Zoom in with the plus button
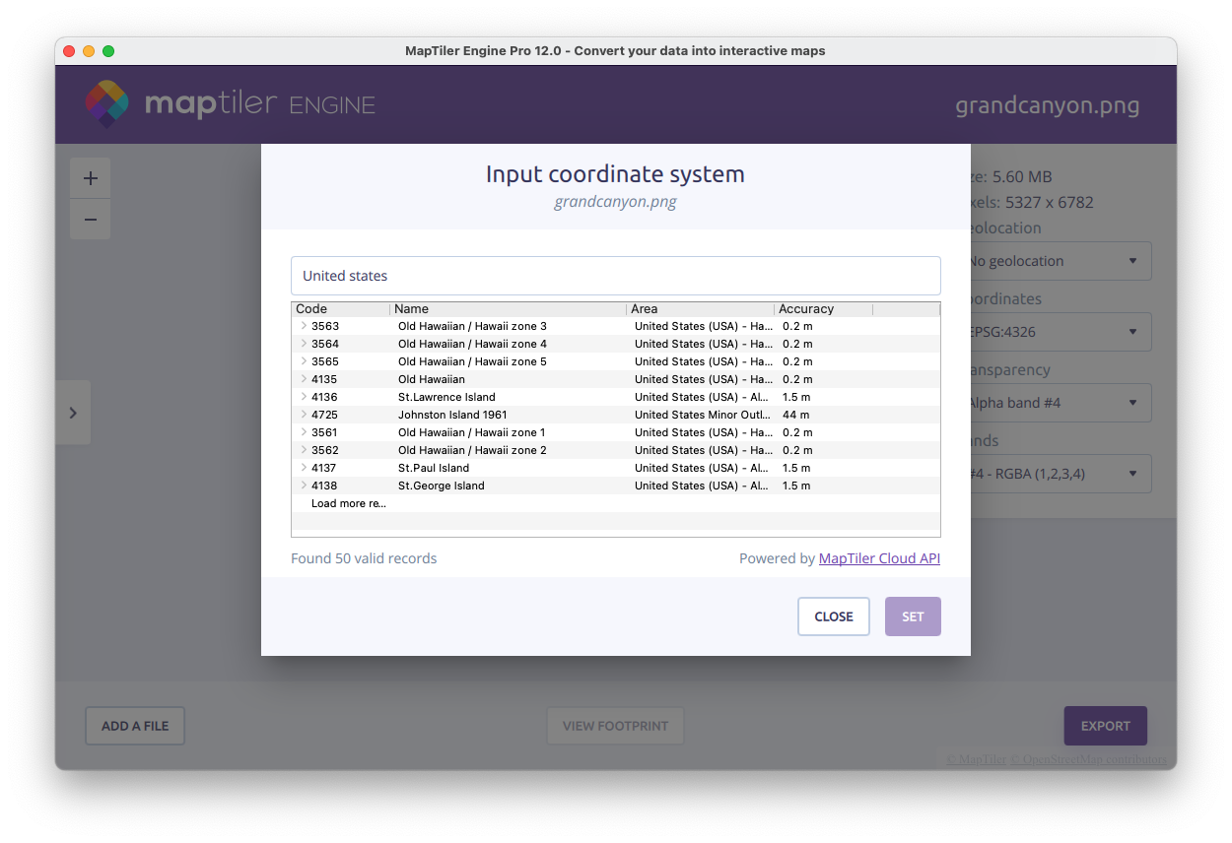 tap(91, 178)
